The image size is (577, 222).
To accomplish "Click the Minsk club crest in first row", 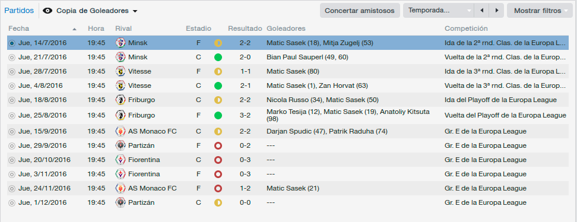I will coord(120,43).
